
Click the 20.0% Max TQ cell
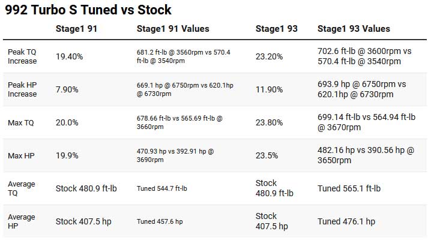coord(67,122)
